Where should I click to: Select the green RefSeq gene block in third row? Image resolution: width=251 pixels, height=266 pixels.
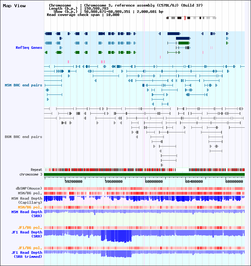click(184, 43)
